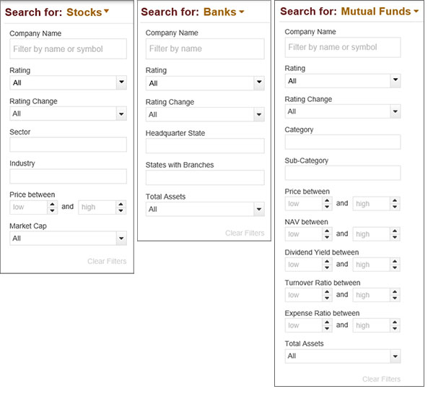Click Clear Filters in the Banks panel
433x394 pixels.
245,233
